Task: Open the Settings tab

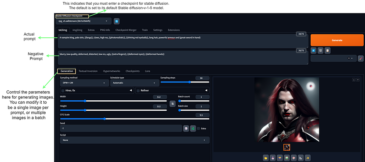Action: [x=158, y=30]
